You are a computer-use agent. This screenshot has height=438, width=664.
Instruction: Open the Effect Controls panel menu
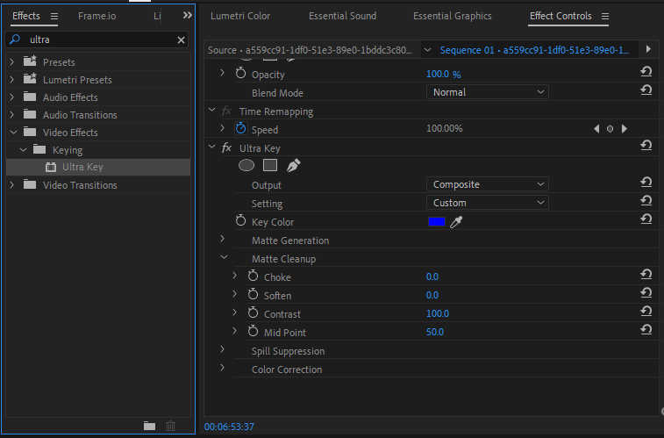[605, 17]
